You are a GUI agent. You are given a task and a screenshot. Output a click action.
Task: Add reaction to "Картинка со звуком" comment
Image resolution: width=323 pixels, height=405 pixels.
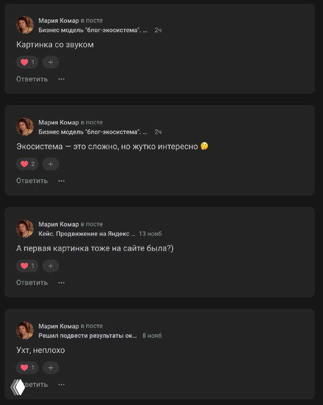51,62
